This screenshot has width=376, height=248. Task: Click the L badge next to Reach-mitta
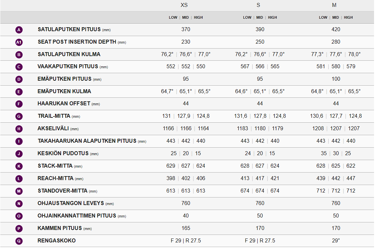19,179
